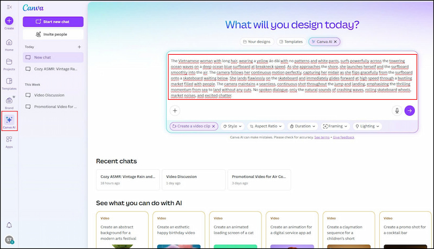This screenshot has height=249, width=434.
Task: Select animated loading screen of a cat idea
Action: pyautogui.click(x=235, y=229)
